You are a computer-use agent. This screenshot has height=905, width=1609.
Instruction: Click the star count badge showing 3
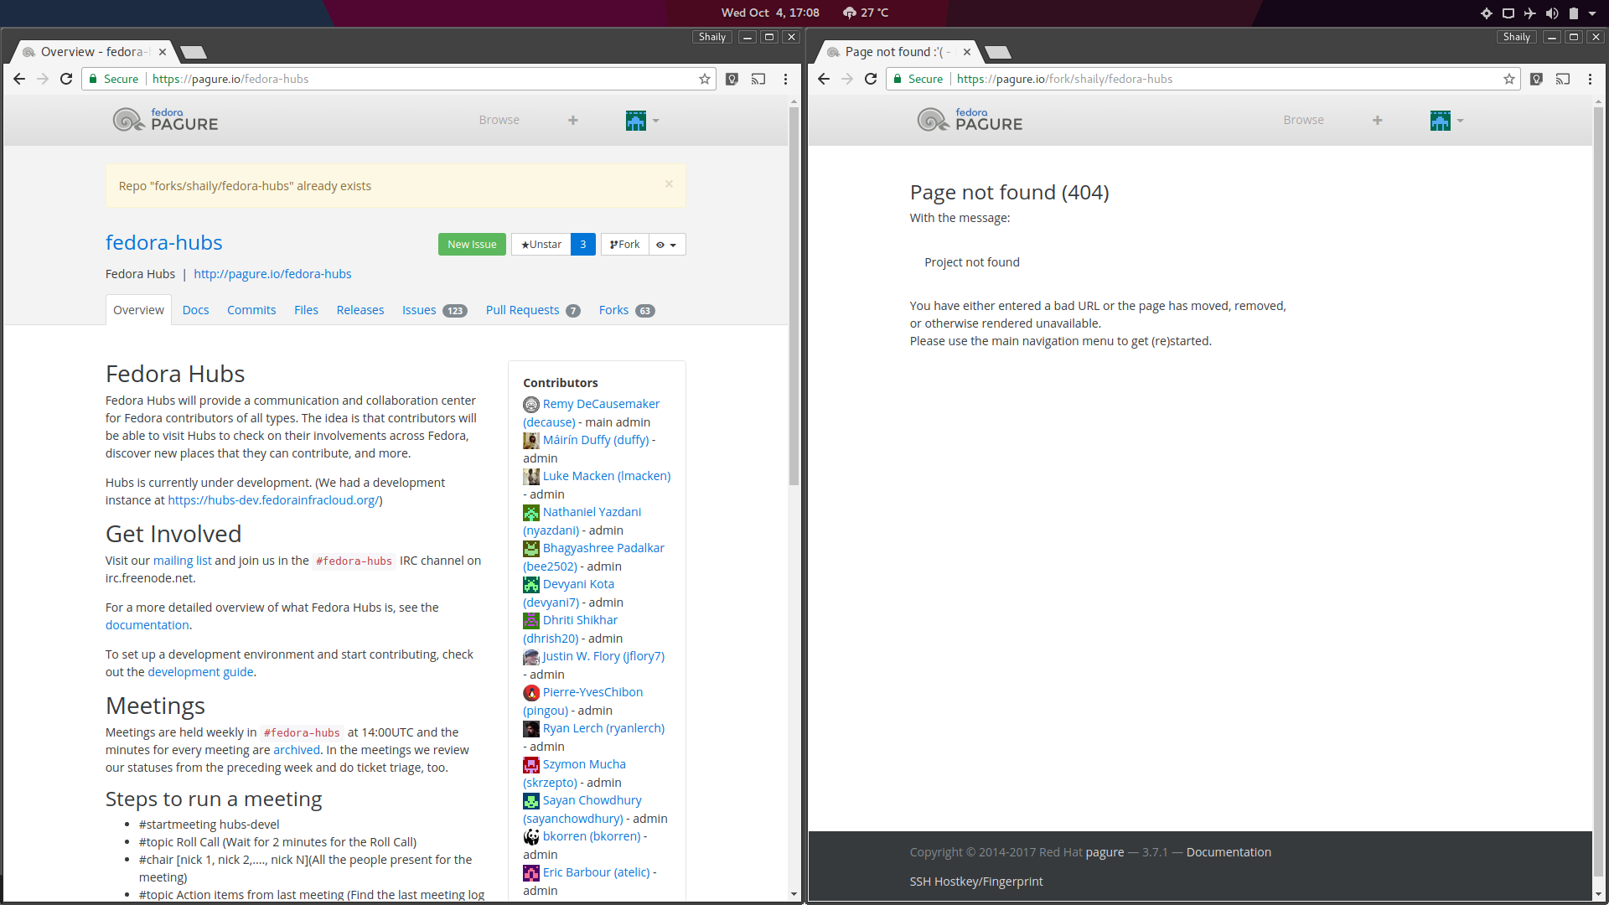click(x=583, y=244)
